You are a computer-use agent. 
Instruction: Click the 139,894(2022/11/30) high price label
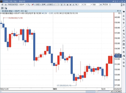pos(15,18)
